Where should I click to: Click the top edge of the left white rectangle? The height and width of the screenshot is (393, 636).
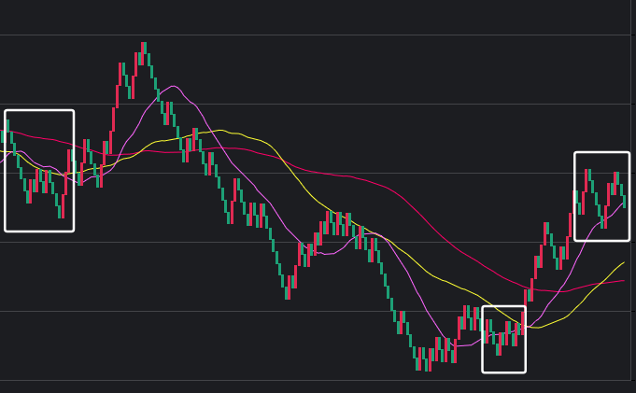(x=39, y=111)
